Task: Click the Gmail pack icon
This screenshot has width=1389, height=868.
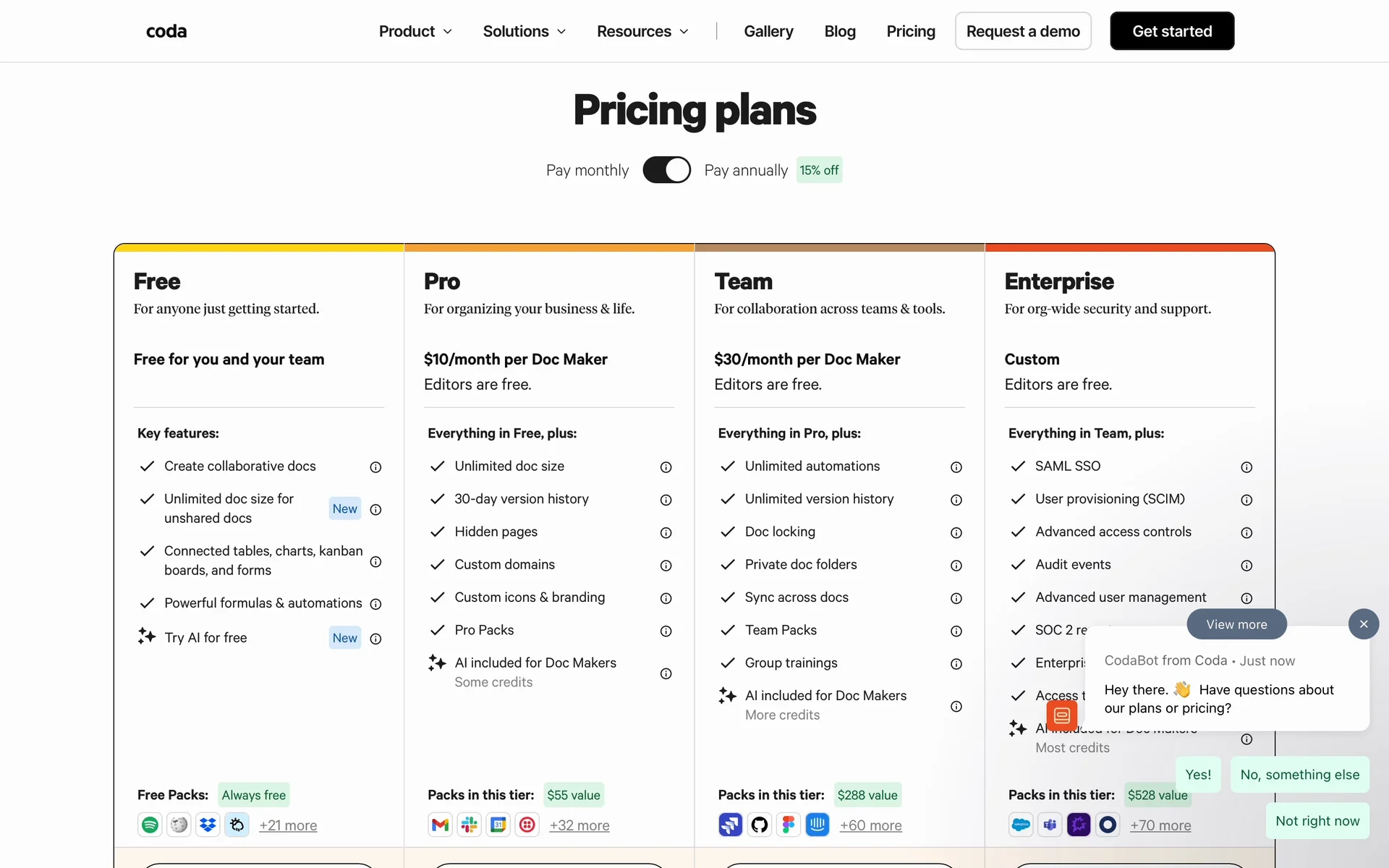Action: point(440,825)
